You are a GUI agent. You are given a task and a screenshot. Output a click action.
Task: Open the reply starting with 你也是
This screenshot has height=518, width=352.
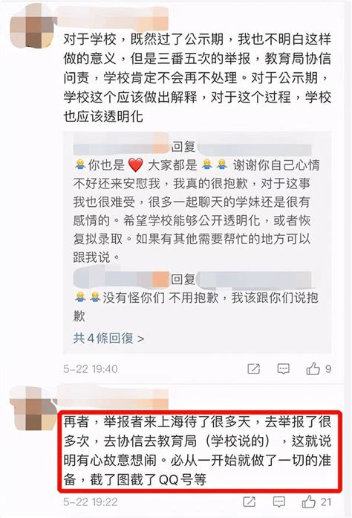tap(197, 211)
